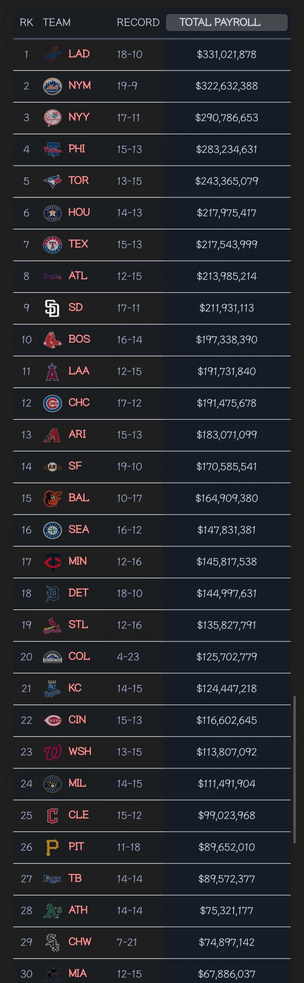Click the Blue Jays logo icon
The width and height of the screenshot is (304, 983).
[x=52, y=181]
